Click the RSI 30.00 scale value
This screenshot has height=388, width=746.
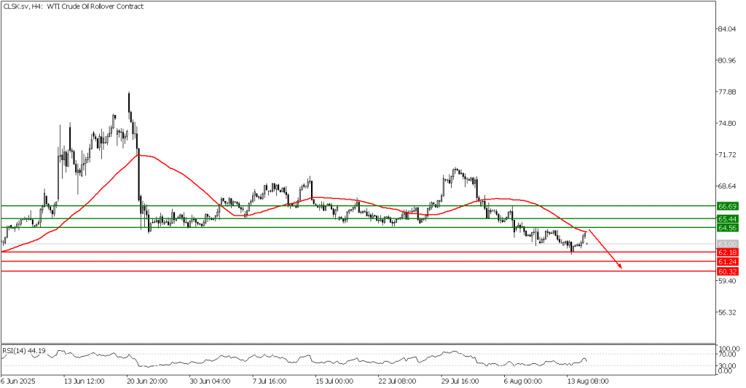(x=728, y=365)
